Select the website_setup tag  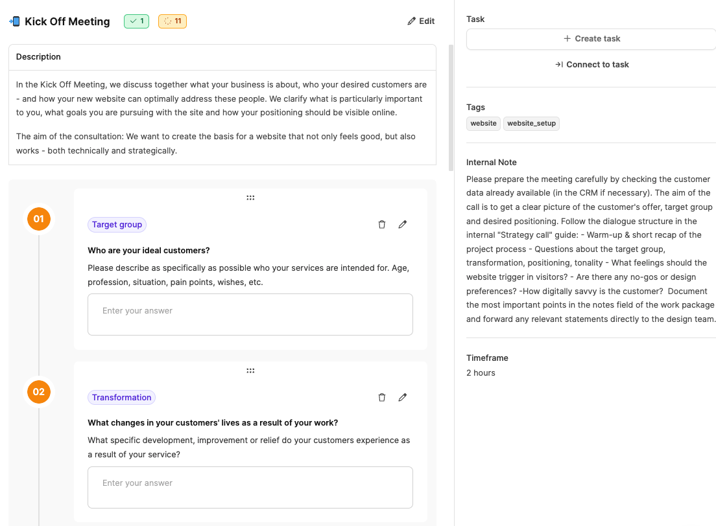coord(531,123)
